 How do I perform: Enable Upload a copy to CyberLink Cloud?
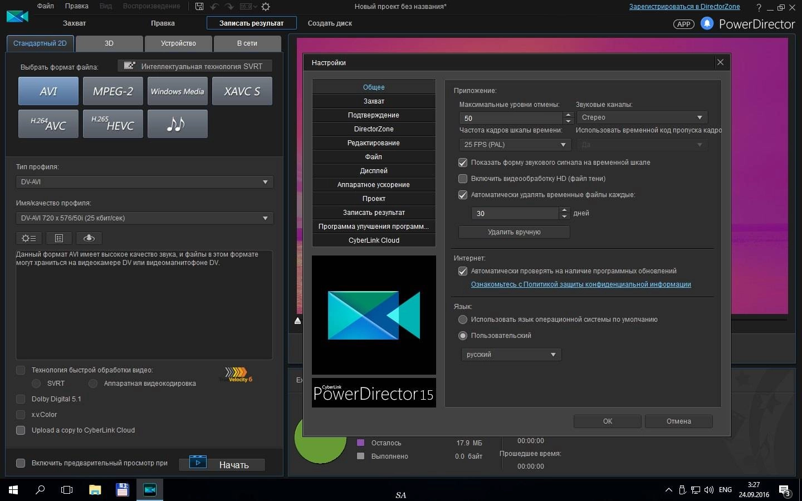(21, 430)
